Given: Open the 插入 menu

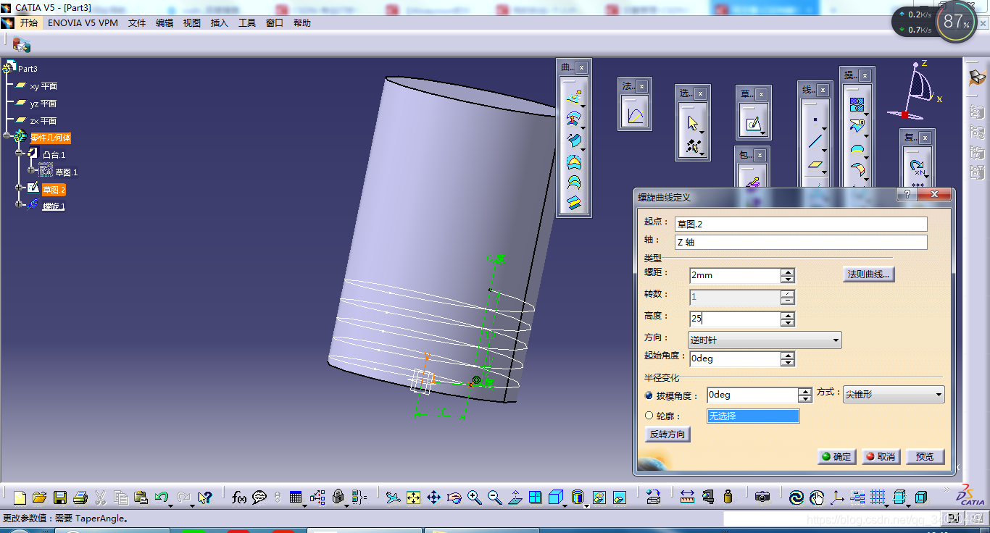Looking at the screenshot, I should click(219, 23).
